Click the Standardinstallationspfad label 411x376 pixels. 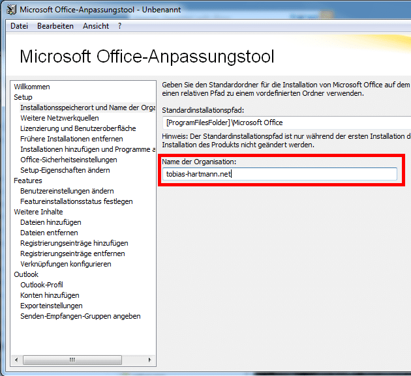click(x=203, y=110)
